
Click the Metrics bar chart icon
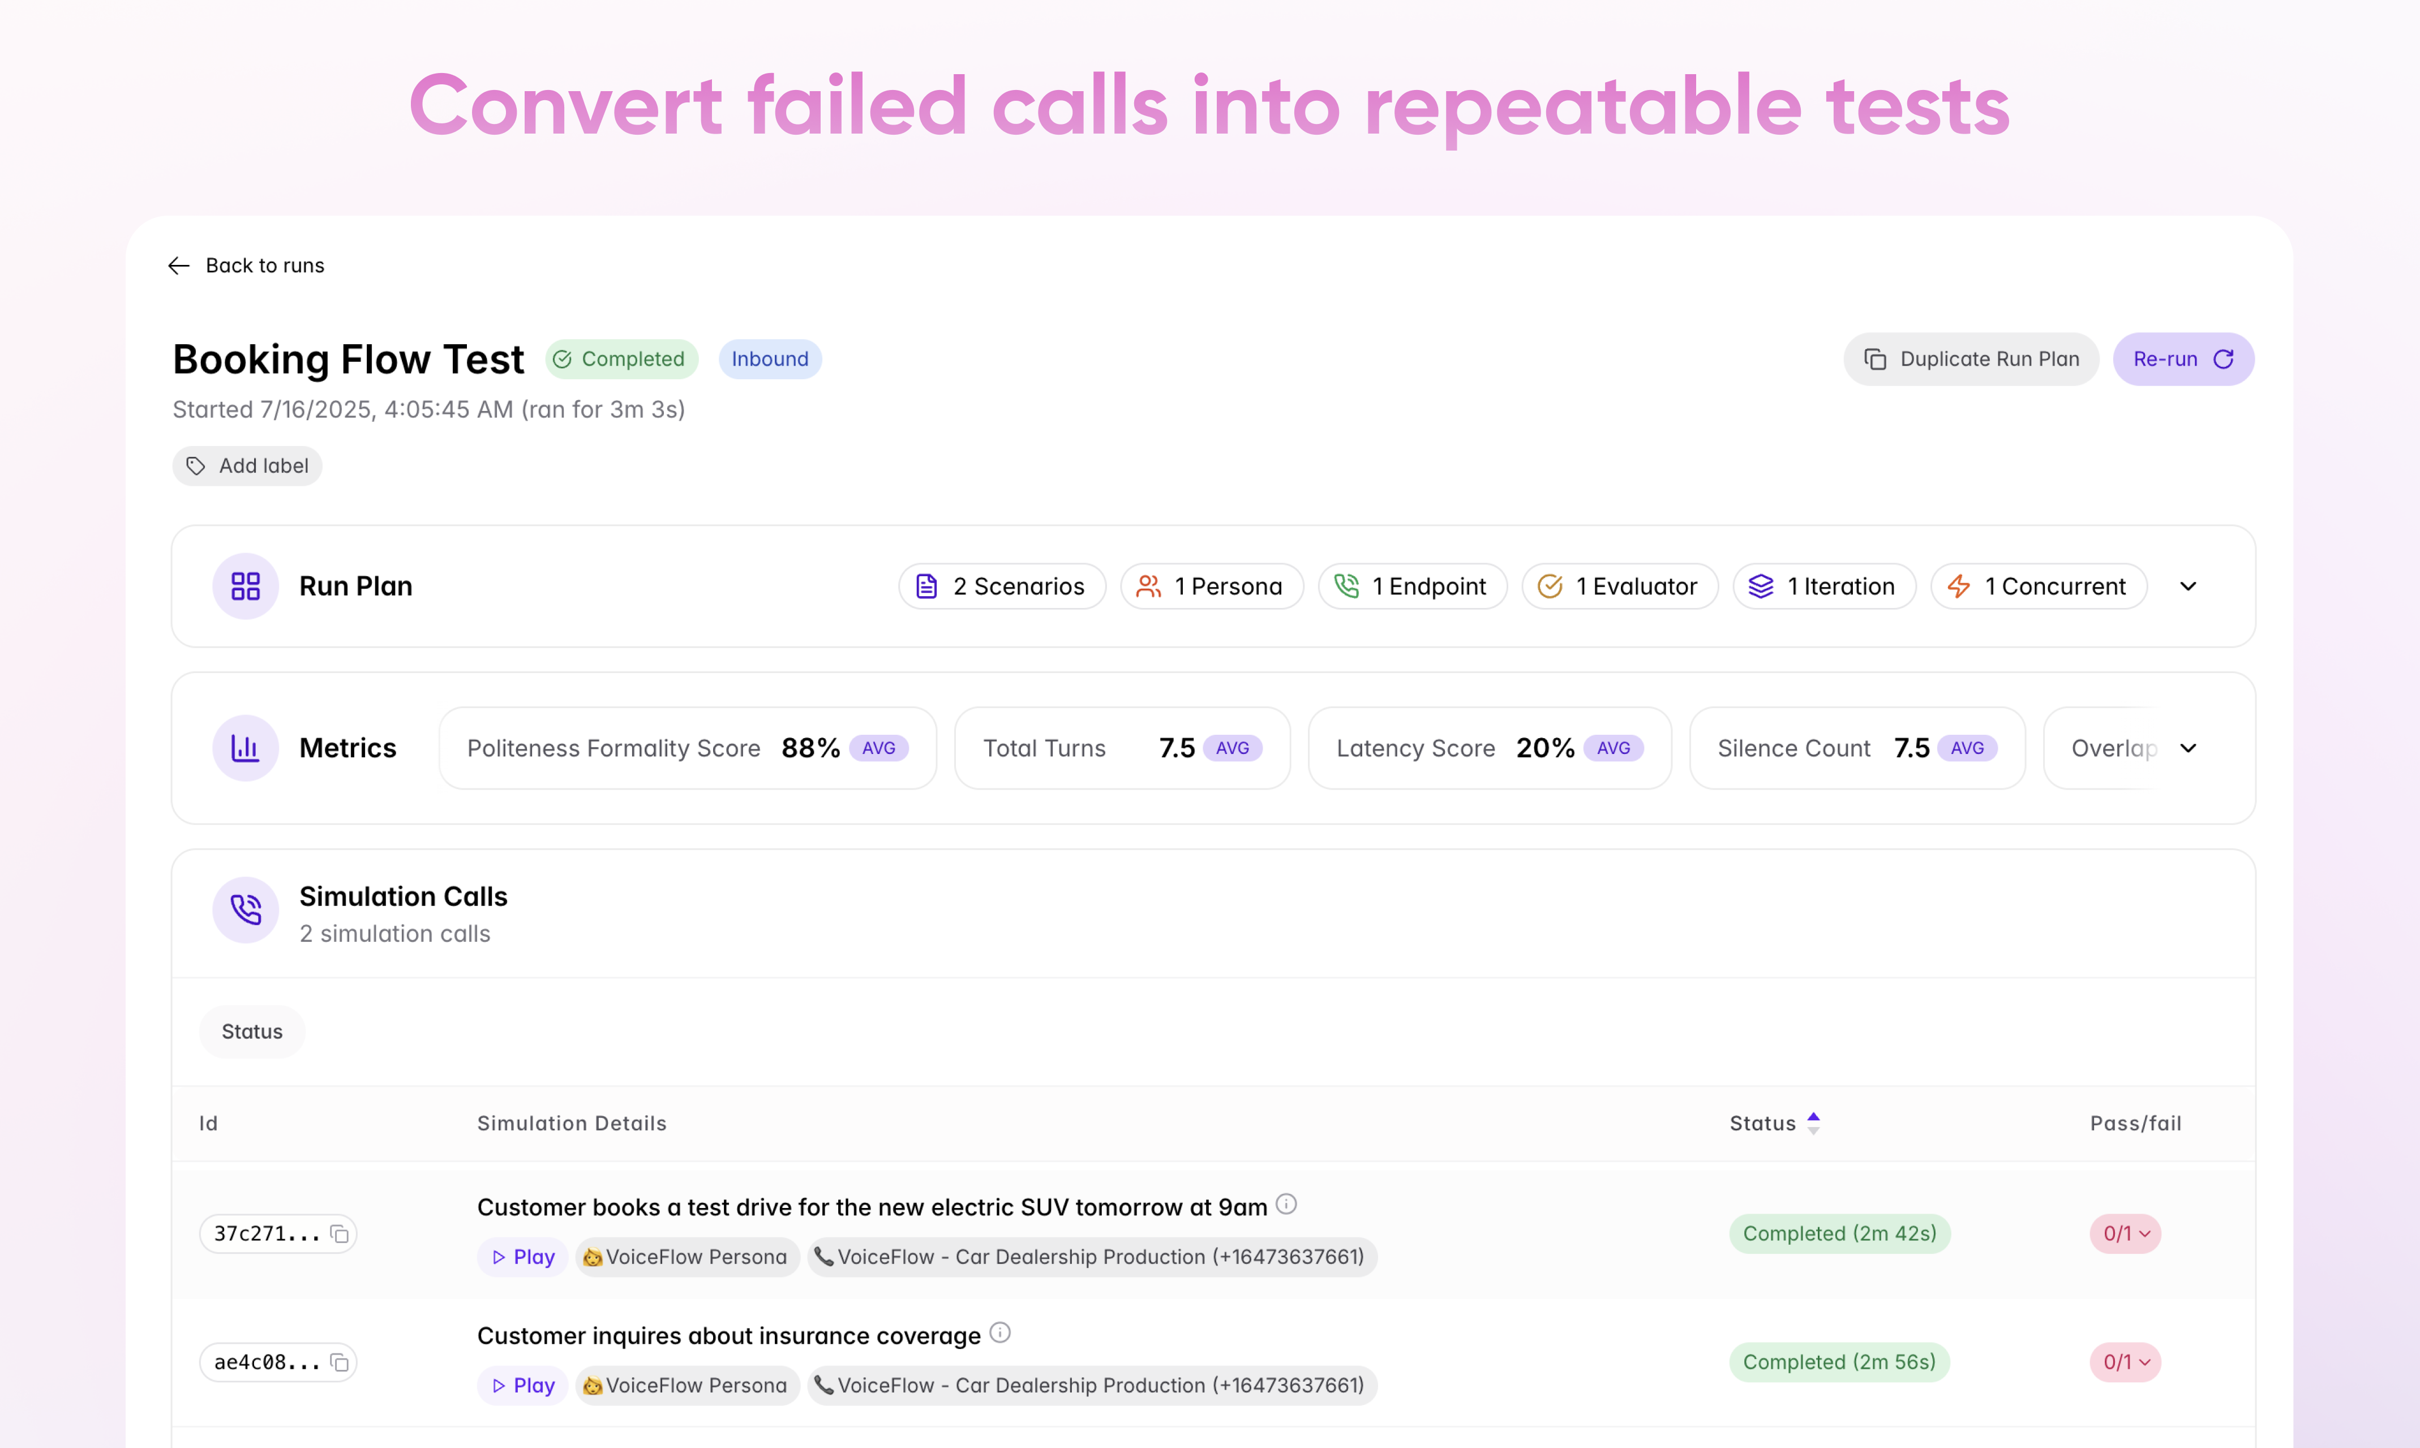pyautogui.click(x=245, y=748)
